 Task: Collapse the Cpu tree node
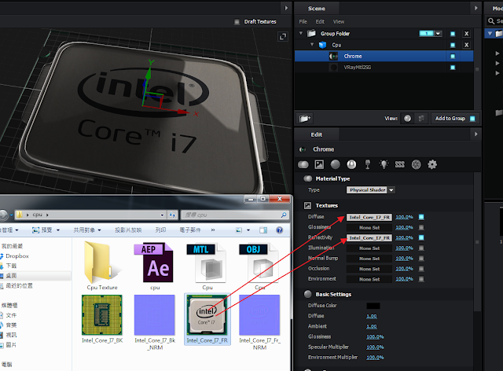point(312,44)
